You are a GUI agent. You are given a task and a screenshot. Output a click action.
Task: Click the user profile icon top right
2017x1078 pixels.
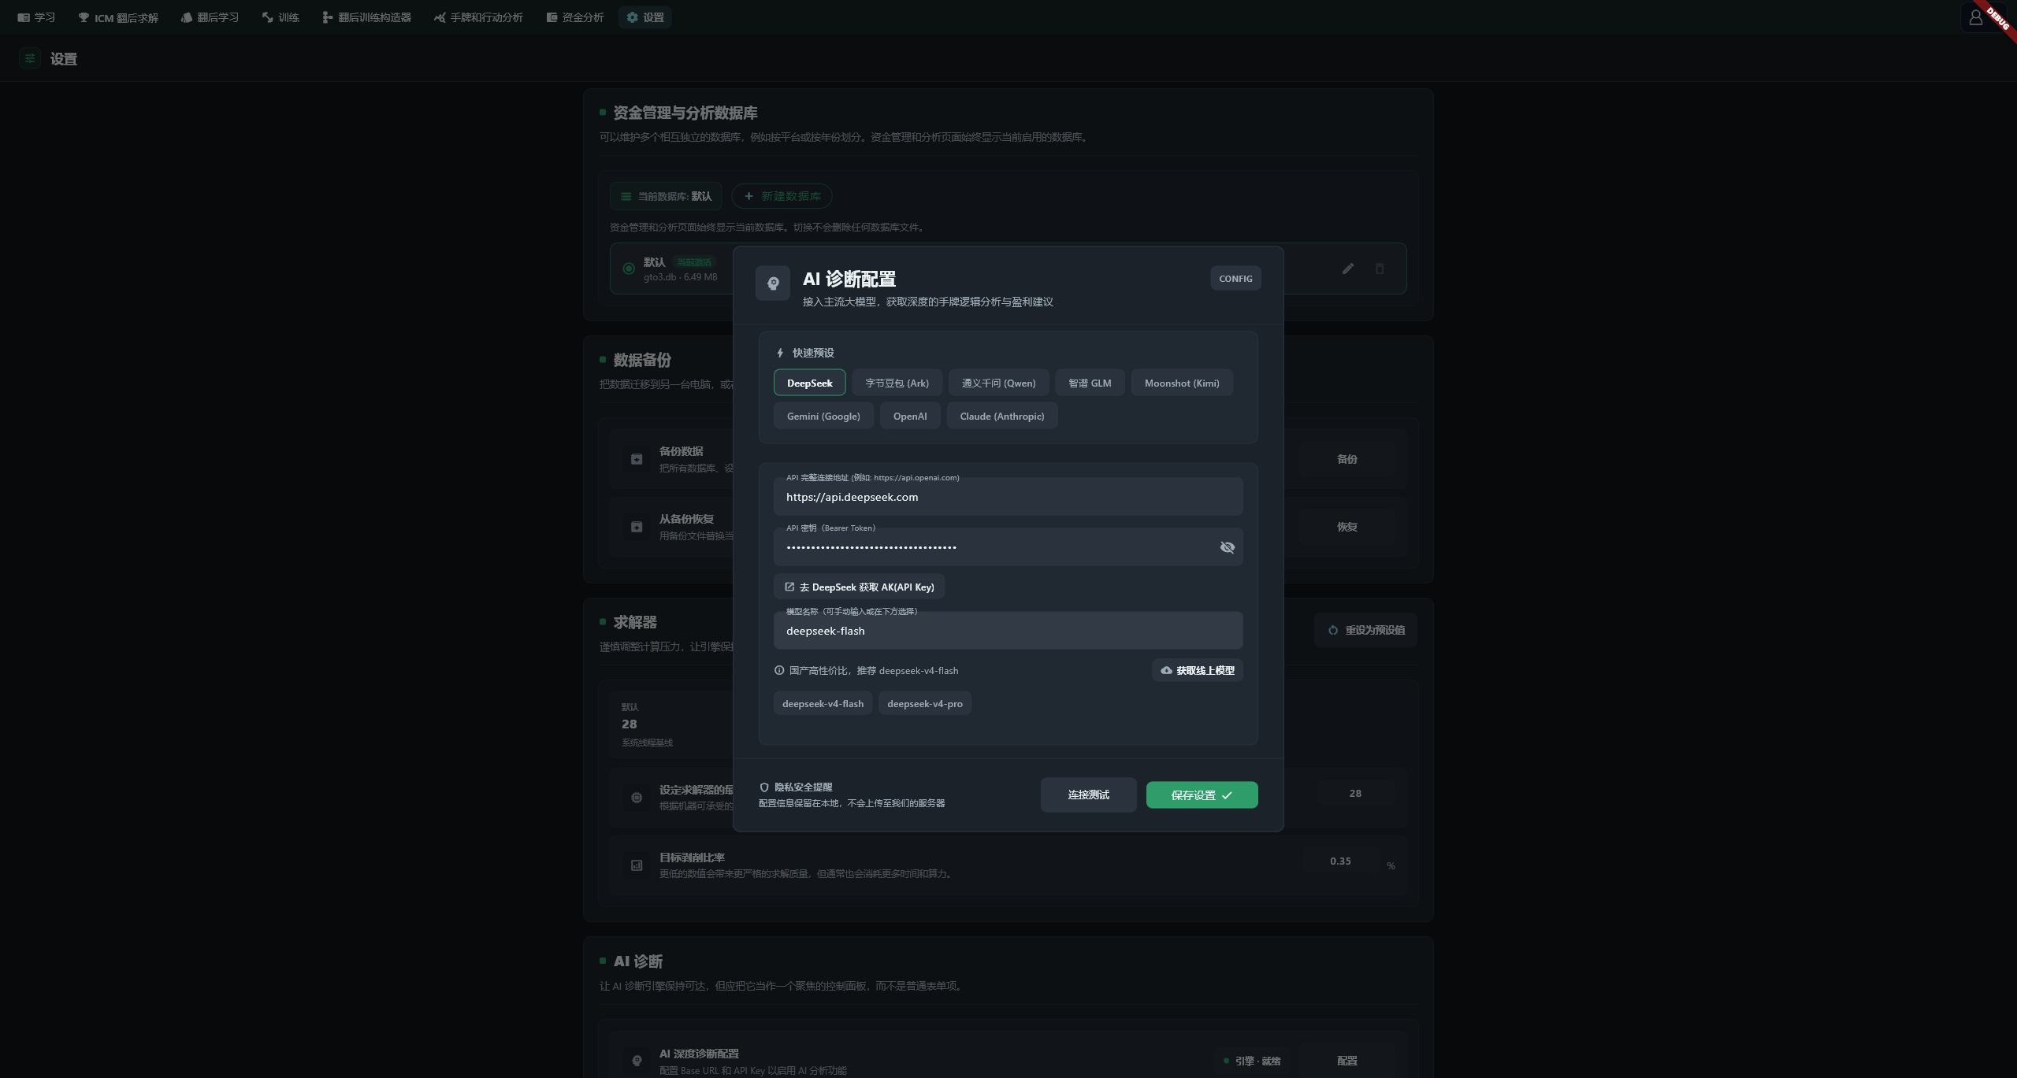(1975, 17)
